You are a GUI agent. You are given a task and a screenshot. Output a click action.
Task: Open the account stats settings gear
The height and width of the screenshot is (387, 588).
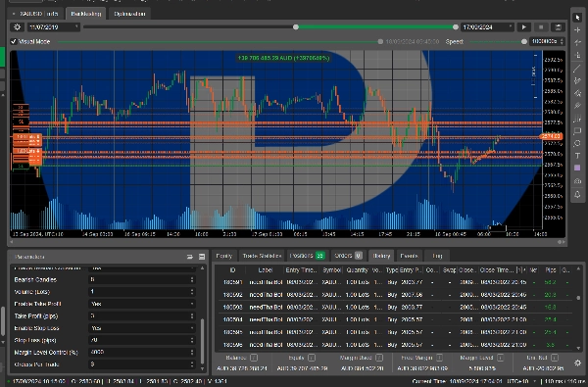tap(578, 363)
